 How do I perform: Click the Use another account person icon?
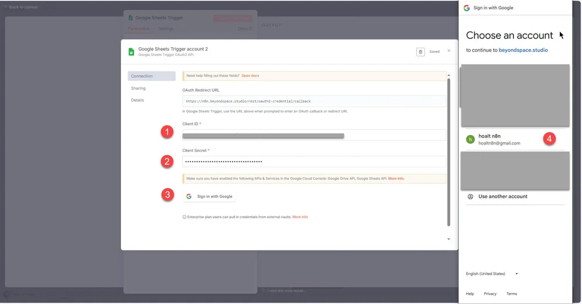(470, 197)
